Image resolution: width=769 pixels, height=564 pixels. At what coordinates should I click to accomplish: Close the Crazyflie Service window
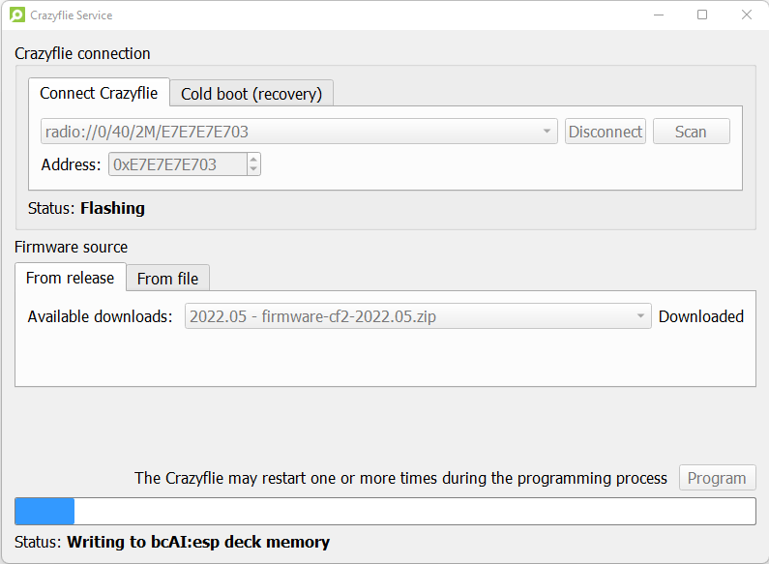[x=747, y=15]
